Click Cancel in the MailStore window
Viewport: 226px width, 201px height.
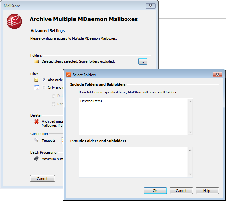[x=43, y=178]
